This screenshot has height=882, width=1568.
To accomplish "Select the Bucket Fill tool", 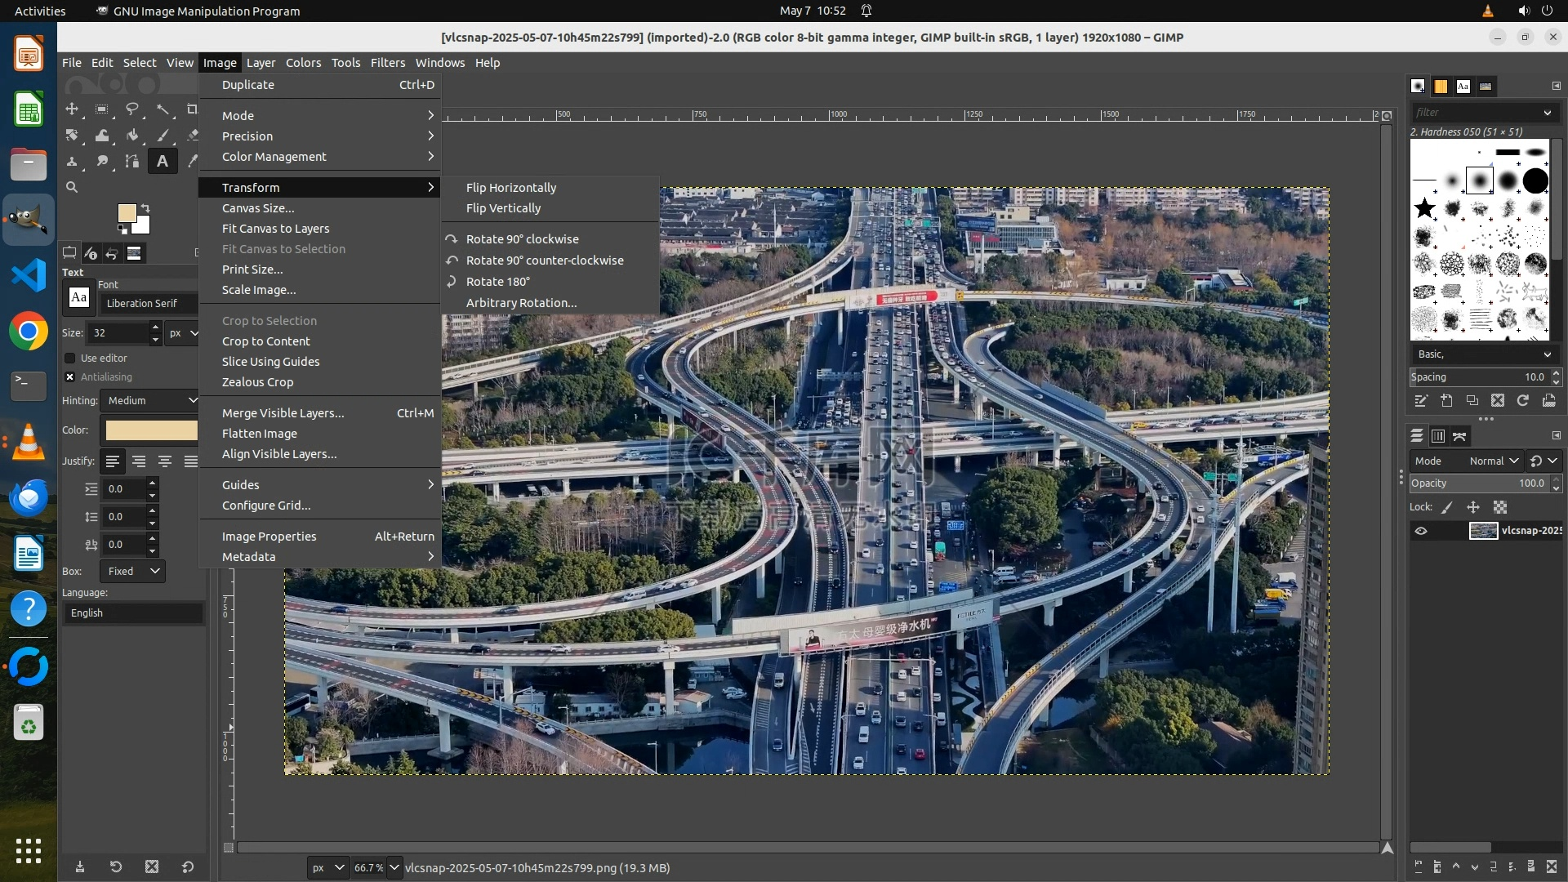I will [x=132, y=136].
